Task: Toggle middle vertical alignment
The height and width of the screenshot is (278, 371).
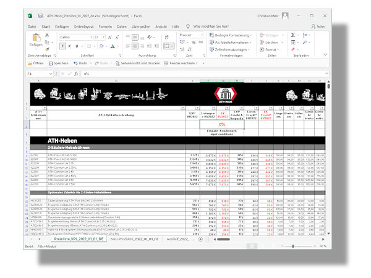Action: (135, 37)
